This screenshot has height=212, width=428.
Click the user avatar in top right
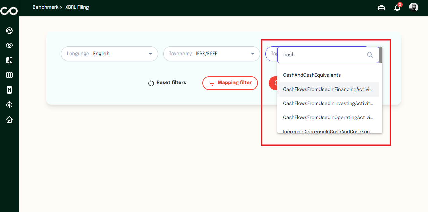(414, 7)
